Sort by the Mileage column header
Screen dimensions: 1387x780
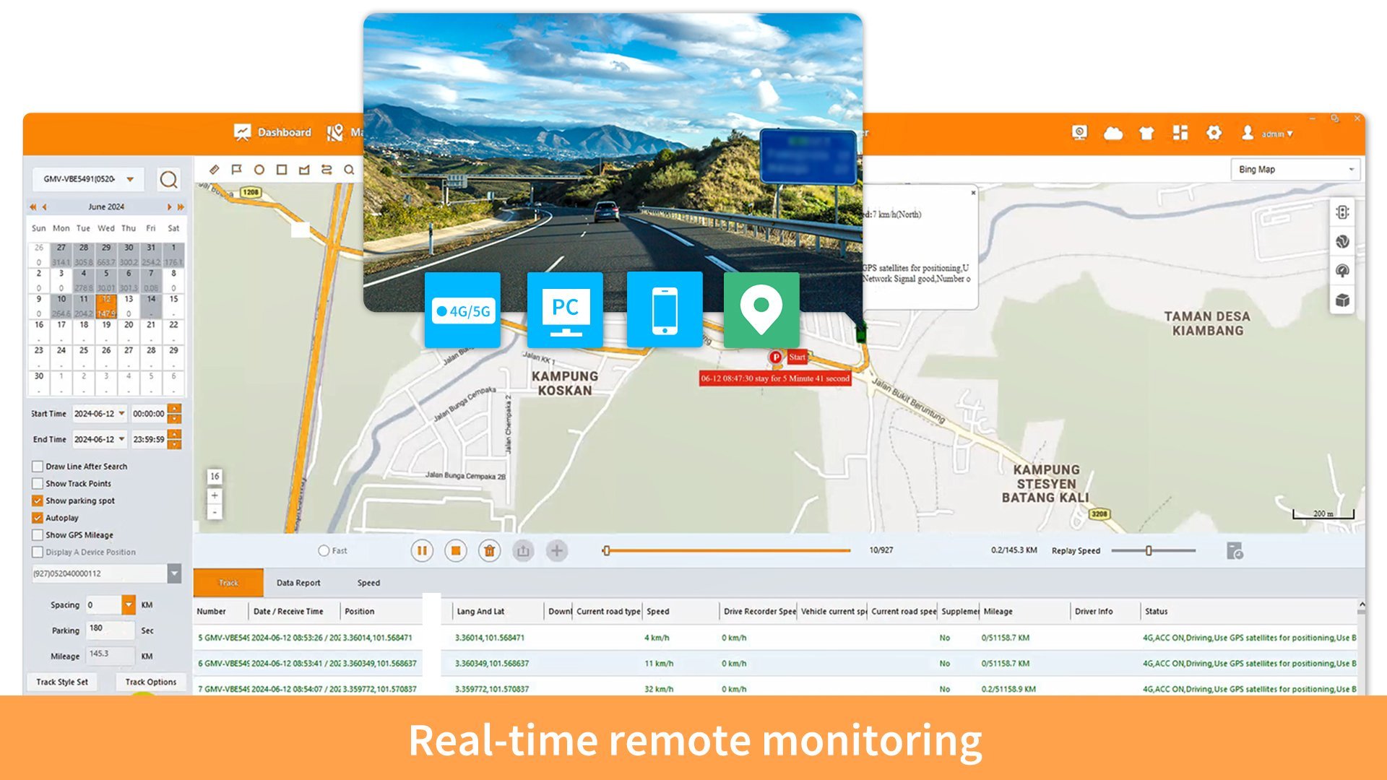998,611
